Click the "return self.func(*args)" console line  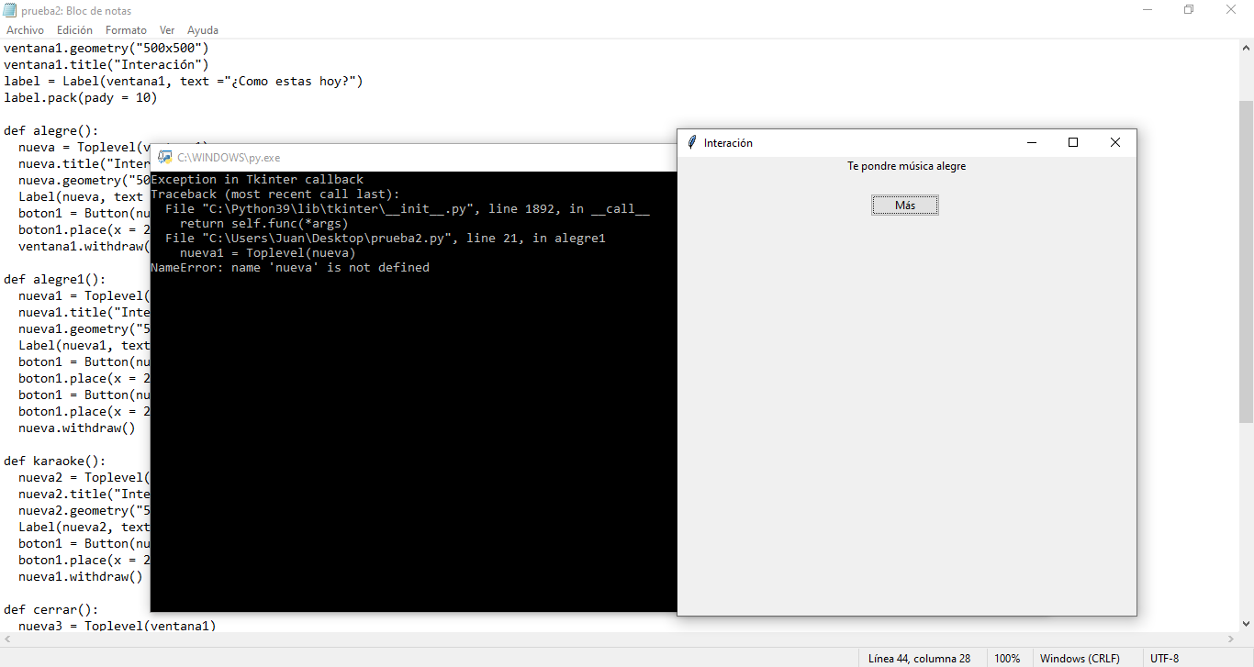(x=264, y=224)
